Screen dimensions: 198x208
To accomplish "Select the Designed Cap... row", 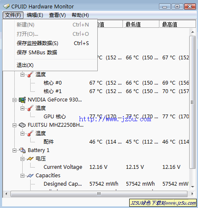I will point(63,184).
